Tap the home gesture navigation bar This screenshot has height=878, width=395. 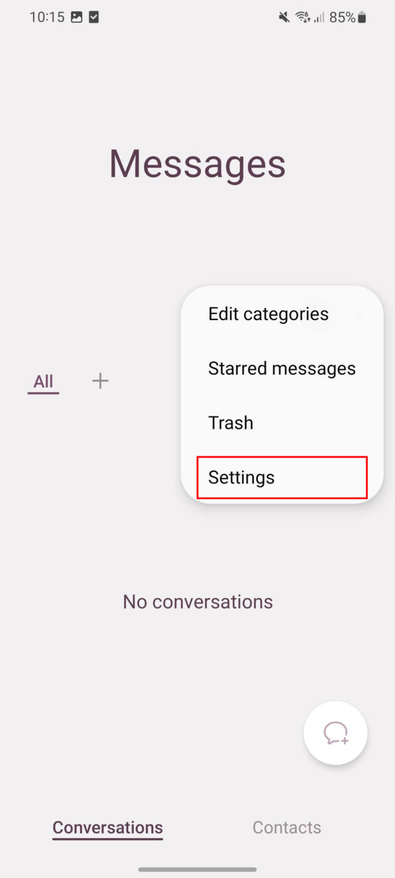(x=197, y=869)
